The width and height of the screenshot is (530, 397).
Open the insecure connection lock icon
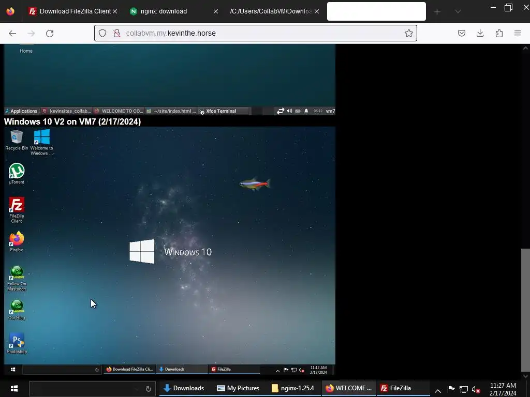click(x=117, y=33)
